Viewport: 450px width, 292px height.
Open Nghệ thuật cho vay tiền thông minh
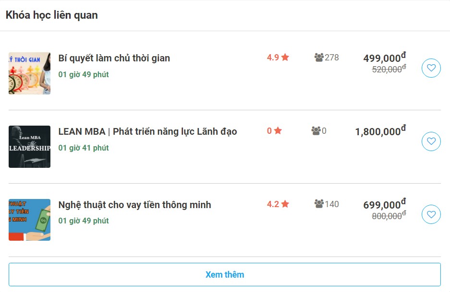134,205
